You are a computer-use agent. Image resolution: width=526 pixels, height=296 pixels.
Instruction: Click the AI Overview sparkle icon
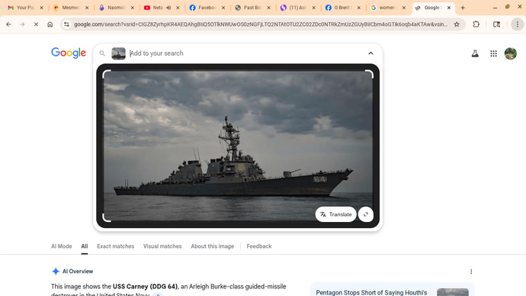(56, 271)
